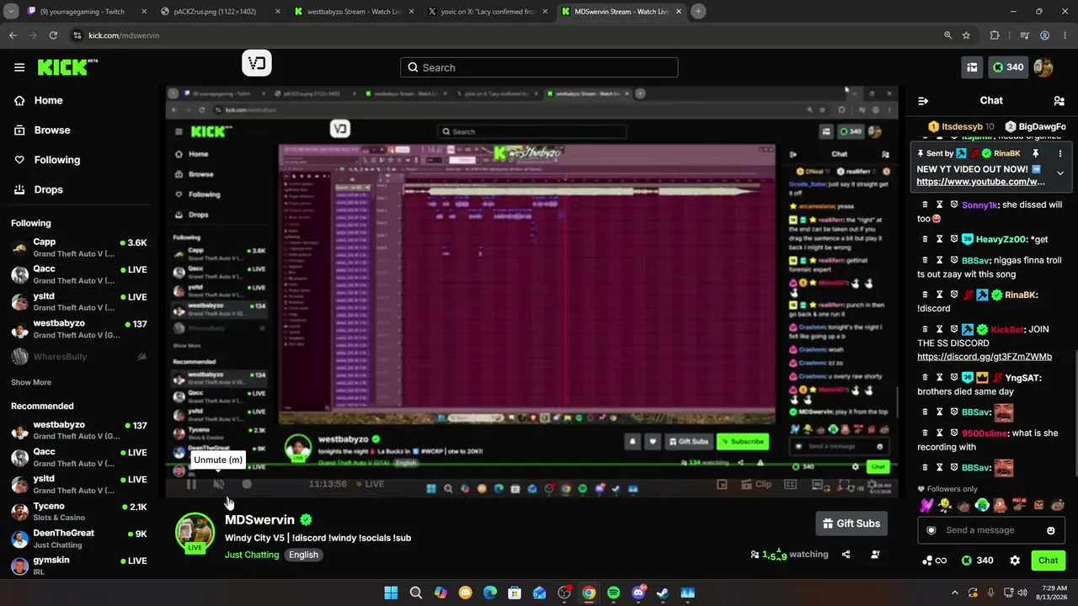
Task: Click the English language tag
Action: (x=304, y=555)
